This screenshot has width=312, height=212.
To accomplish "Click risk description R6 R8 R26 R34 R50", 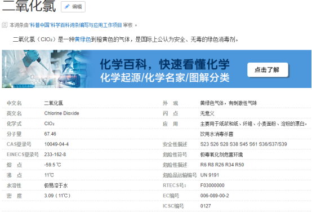I will [x=222, y=165].
